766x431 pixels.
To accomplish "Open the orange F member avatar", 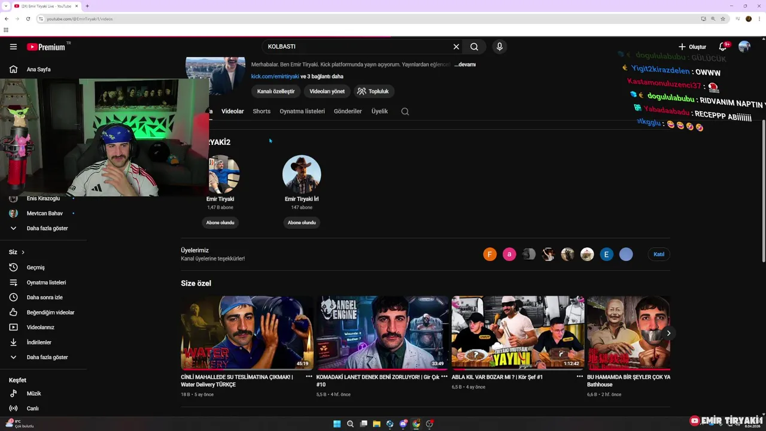I will pos(490,254).
